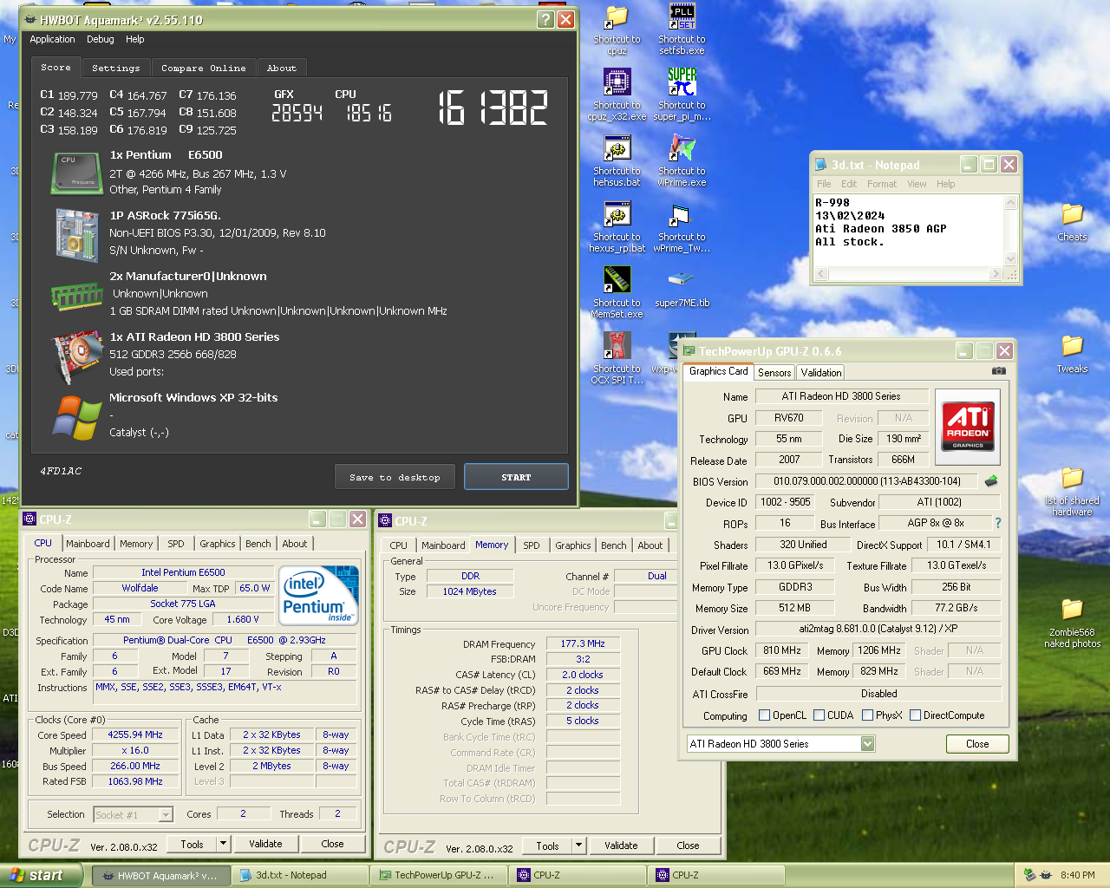Select the Tweaks folder on desktop
The height and width of the screenshot is (888, 1110).
point(1072,354)
